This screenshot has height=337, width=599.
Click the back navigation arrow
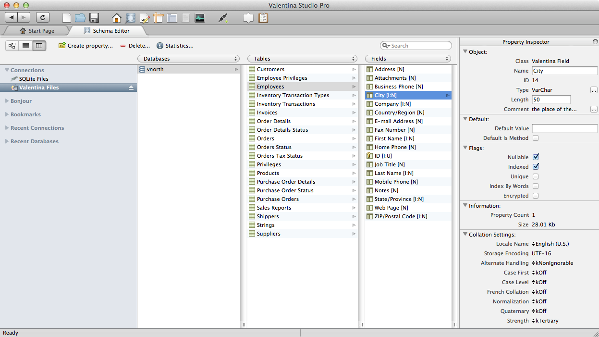(x=12, y=18)
